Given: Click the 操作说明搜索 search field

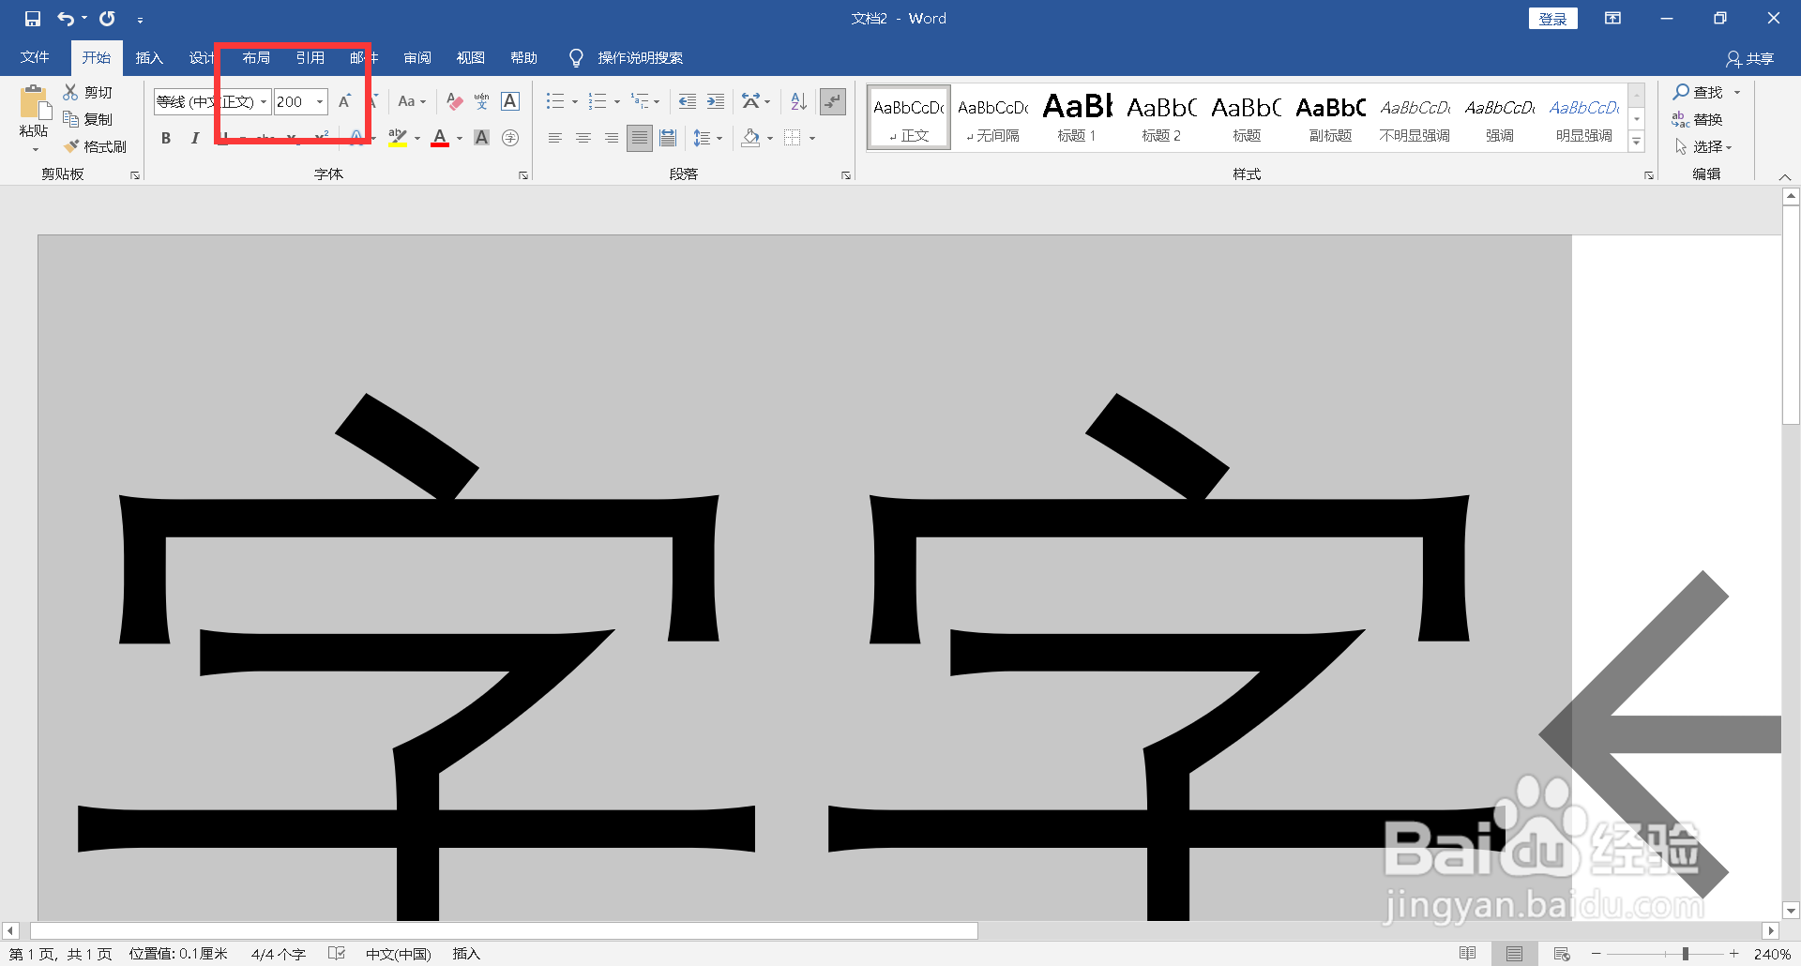Looking at the screenshot, I should pyautogui.click(x=641, y=58).
